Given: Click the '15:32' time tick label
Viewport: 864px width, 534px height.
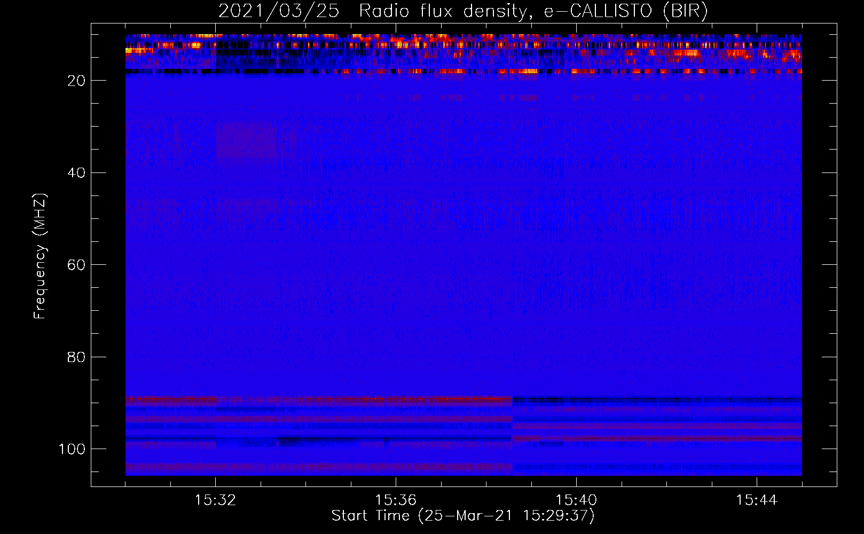Looking at the screenshot, I should 215,500.
